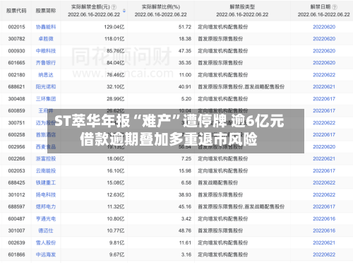This screenshot has height=263, width=353.
Task: Open stock link 阳光诺和
Action: (x=46, y=87)
